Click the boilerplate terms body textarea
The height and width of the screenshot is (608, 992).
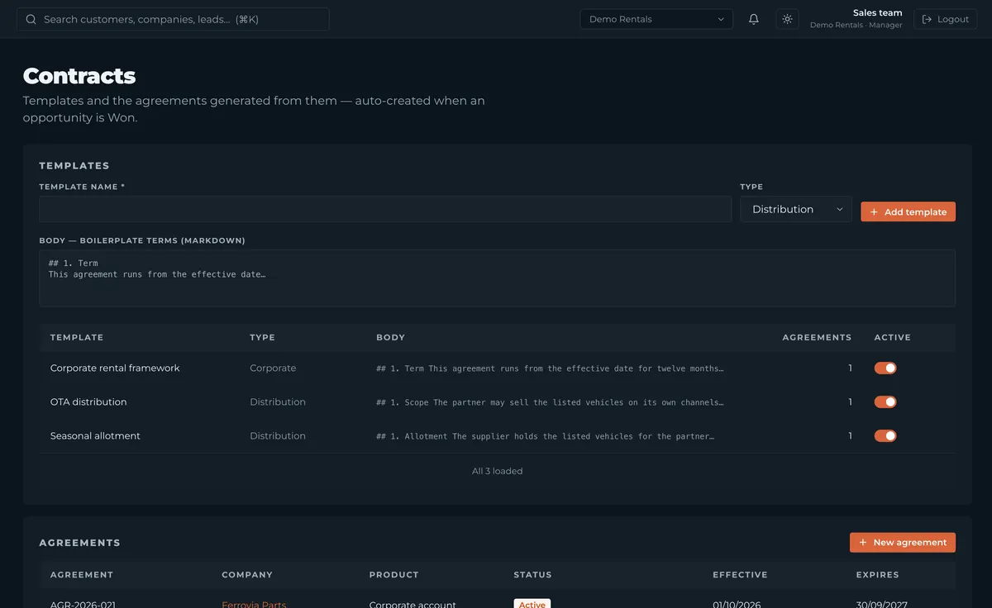(x=497, y=278)
